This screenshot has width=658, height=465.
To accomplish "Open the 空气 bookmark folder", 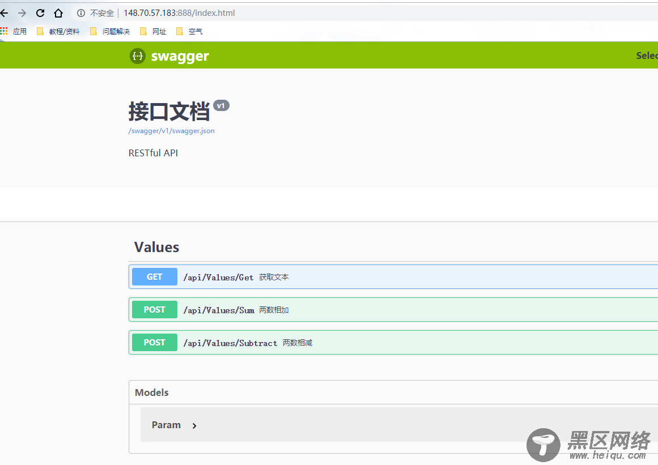I will [x=189, y=32].
